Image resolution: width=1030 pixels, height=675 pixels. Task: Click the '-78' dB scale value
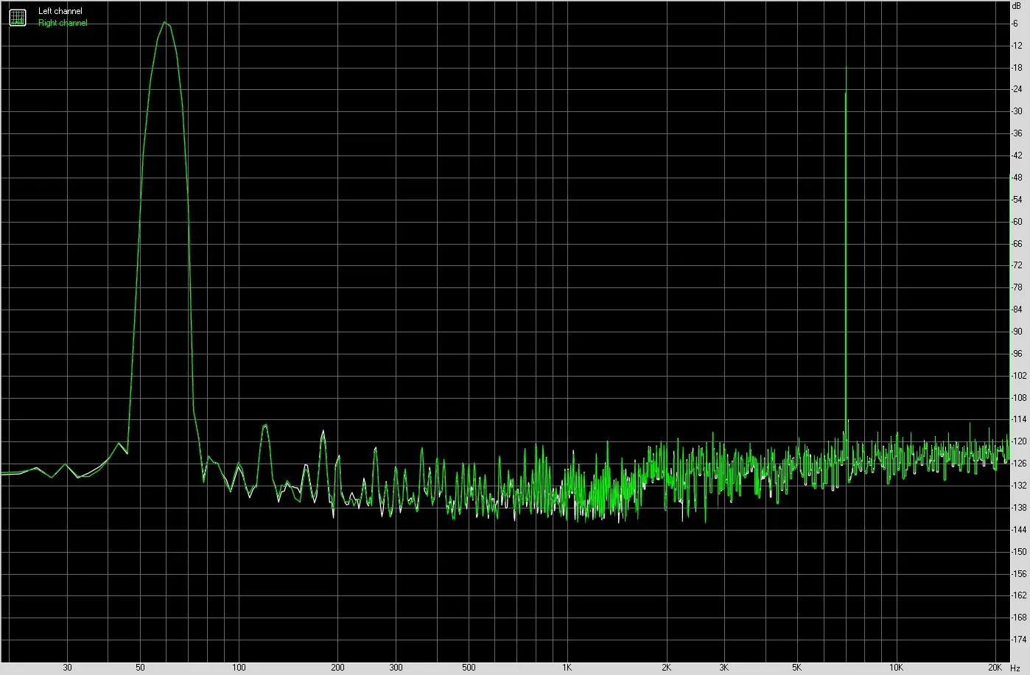coord(1017,287)
